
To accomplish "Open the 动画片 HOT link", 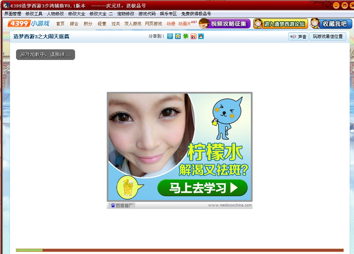I will pos(187,23).
